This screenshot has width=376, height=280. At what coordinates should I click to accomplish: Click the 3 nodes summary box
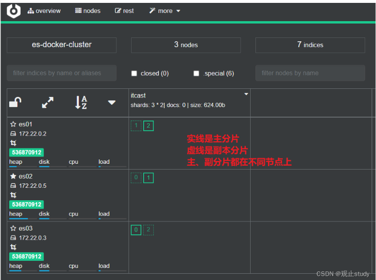[x=186, y=45]
